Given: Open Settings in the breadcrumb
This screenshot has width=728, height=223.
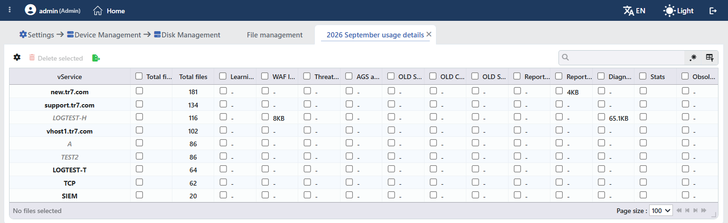Looking at the screenshot, I should pyautogui.click(x=37, y=35).
